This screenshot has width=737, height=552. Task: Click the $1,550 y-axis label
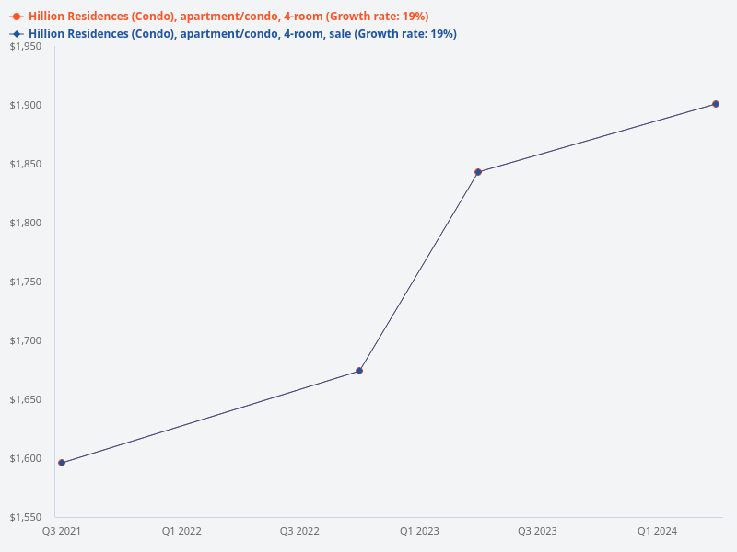coord(26,517)
